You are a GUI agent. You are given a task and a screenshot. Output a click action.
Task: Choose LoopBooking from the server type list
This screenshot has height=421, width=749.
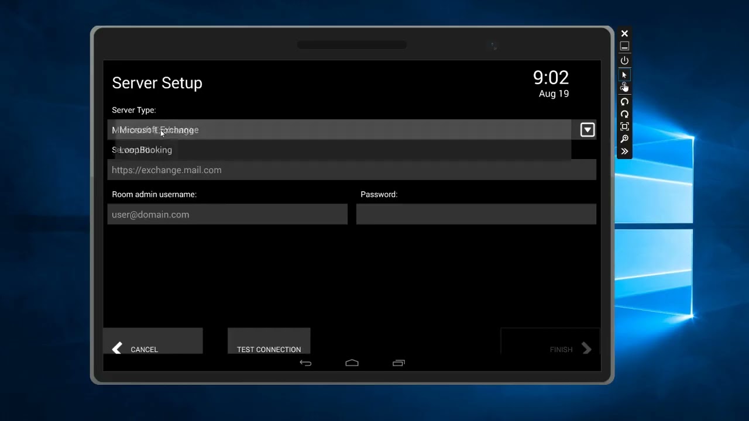point(343,150)
